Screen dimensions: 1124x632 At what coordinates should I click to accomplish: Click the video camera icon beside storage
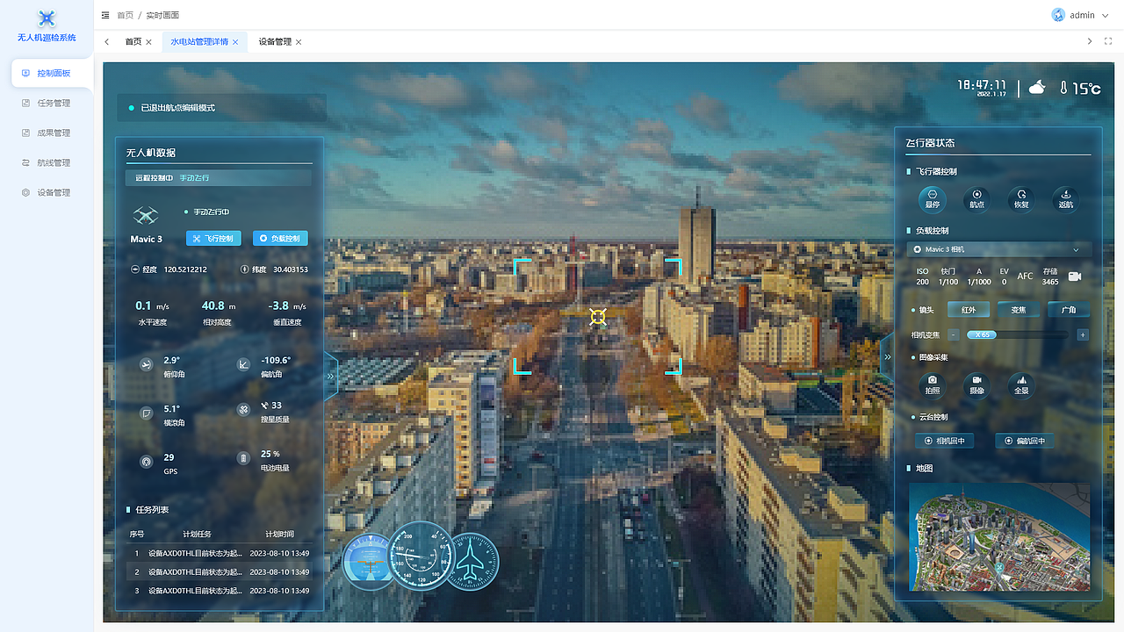pyautogui.click(x=1075, y=276)
